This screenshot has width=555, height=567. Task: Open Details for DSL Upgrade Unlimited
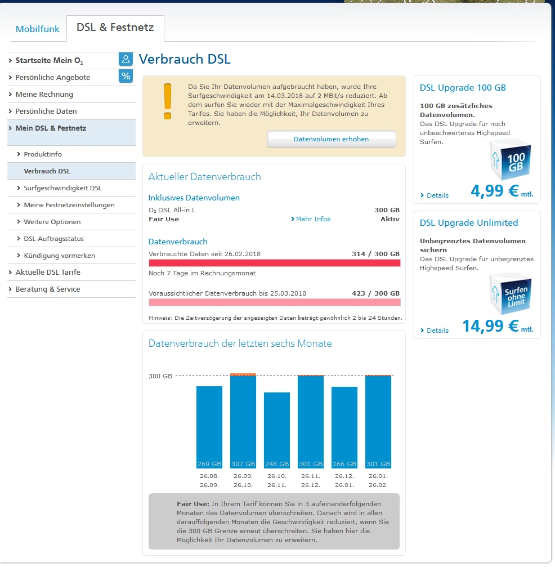click(435, 331)
